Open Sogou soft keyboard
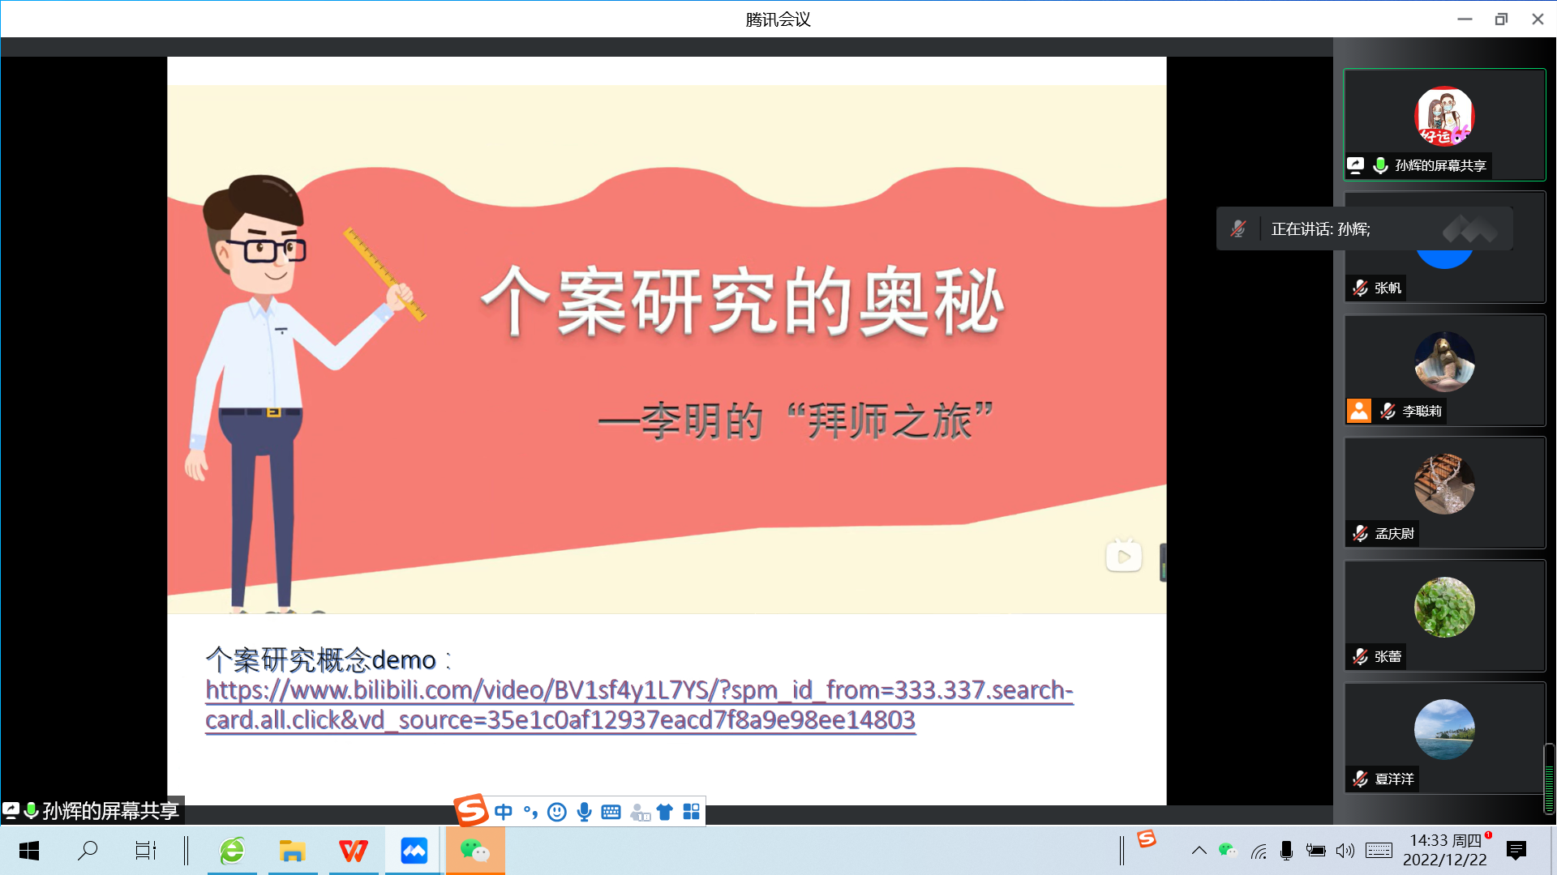1557x875 pixels. click(611, 812)
